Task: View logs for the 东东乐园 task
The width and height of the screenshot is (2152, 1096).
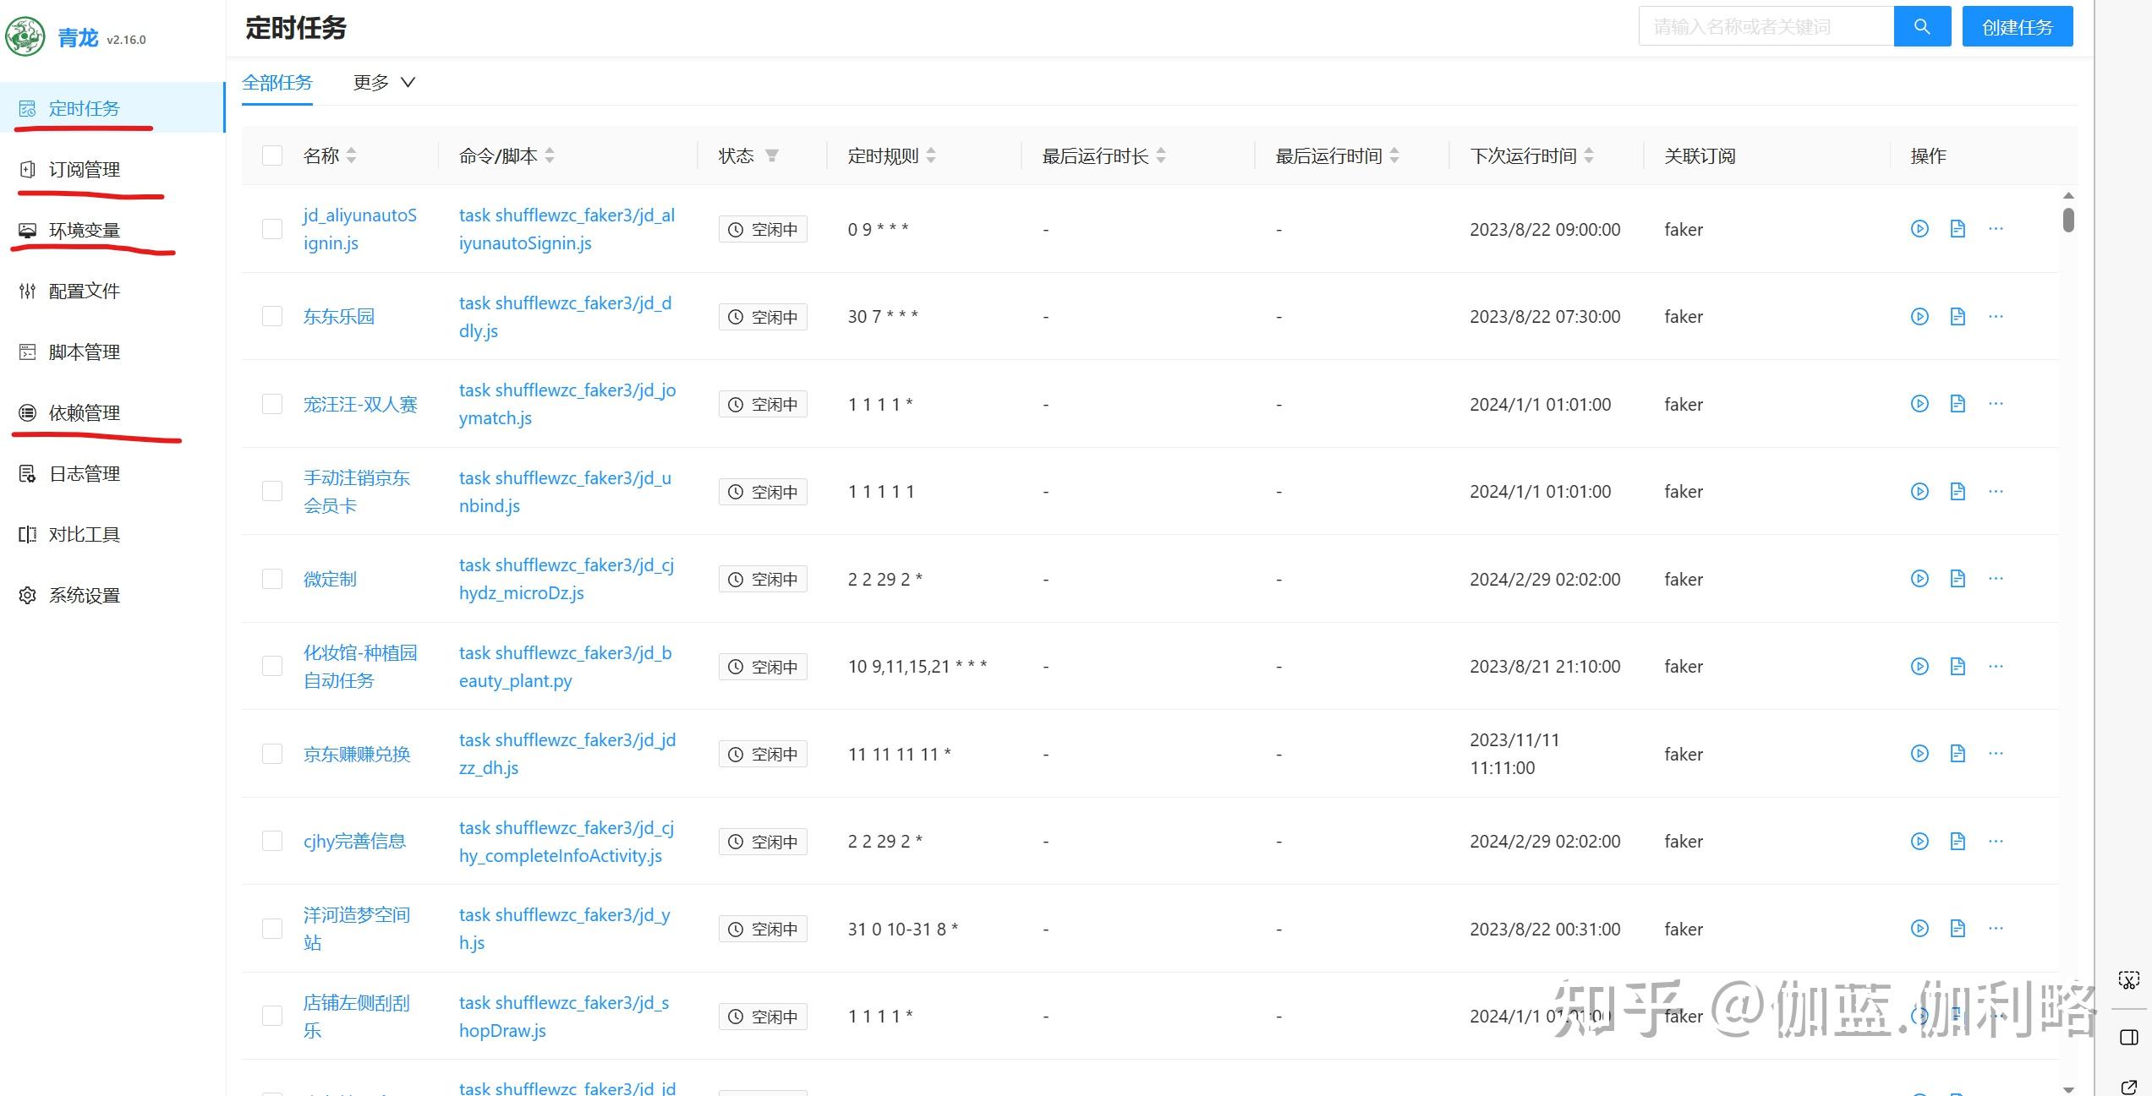Action: point(1958,316)
